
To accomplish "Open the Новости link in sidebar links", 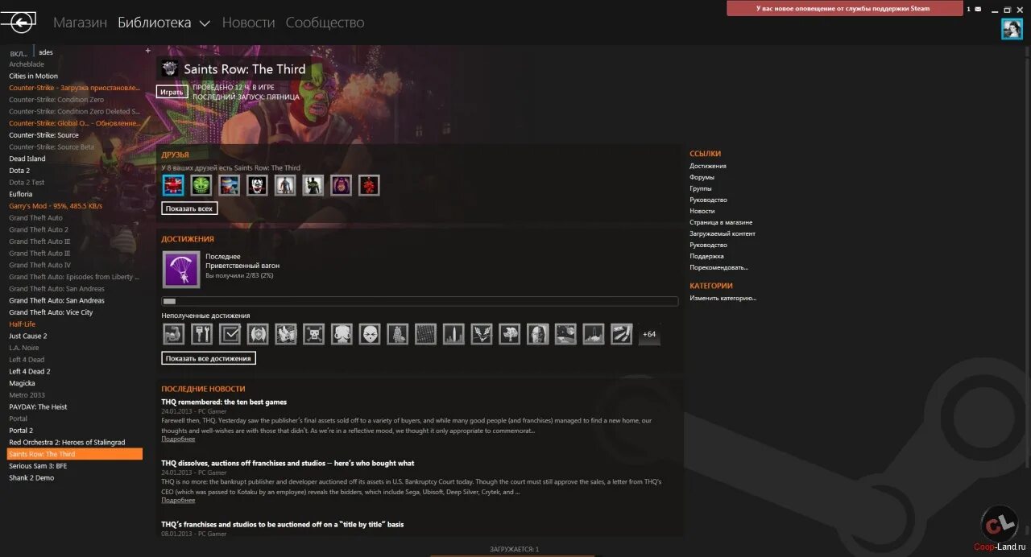I will tap(702, 211).
